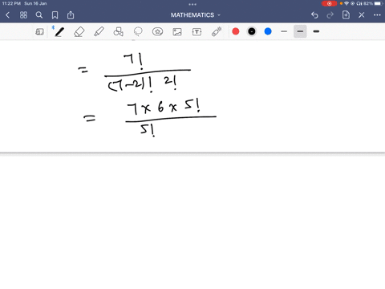Viewport: 385px width, 289px height.
Task: Undo the last stroke
Action: coord(314,15)
